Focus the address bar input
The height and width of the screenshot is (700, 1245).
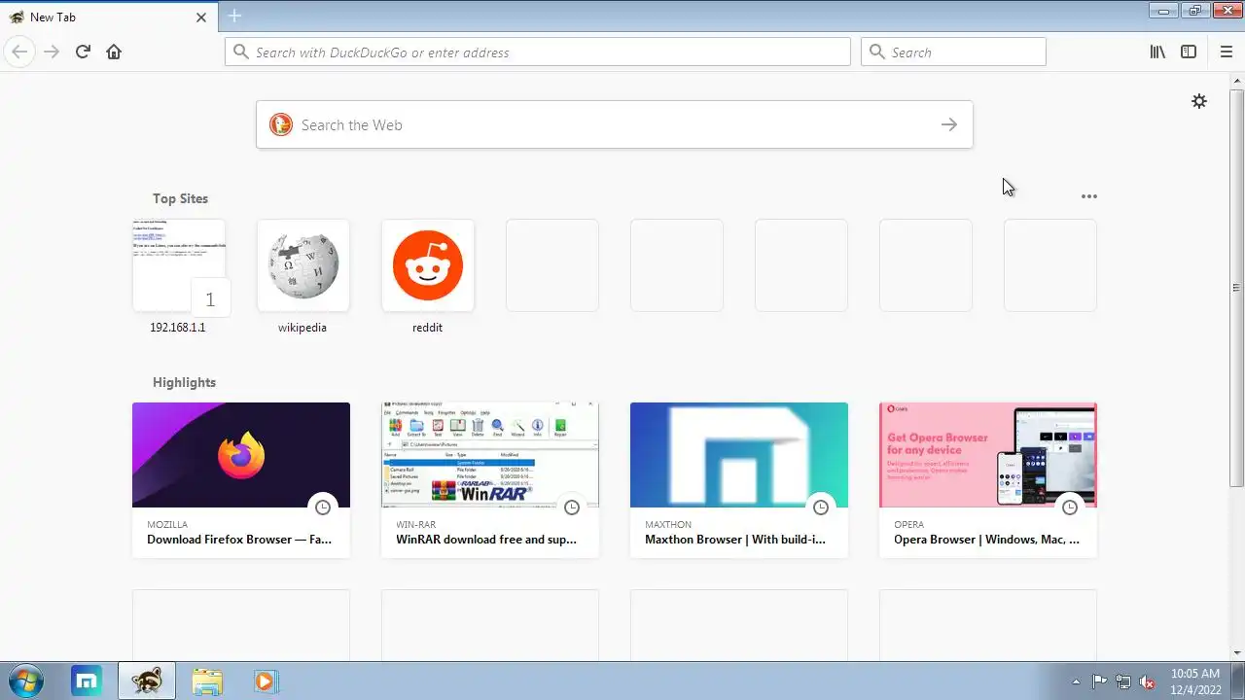pos(538,52)
